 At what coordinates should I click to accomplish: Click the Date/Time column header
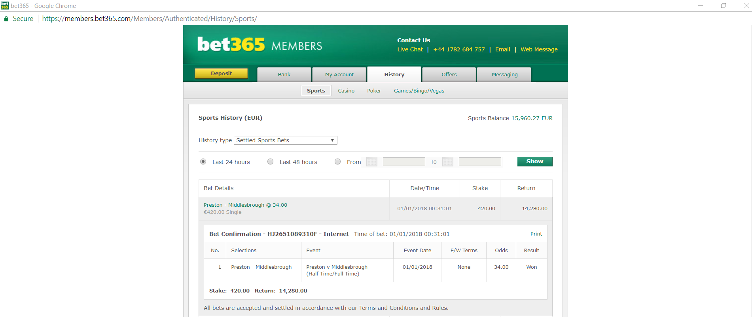(x=424, y=188)
